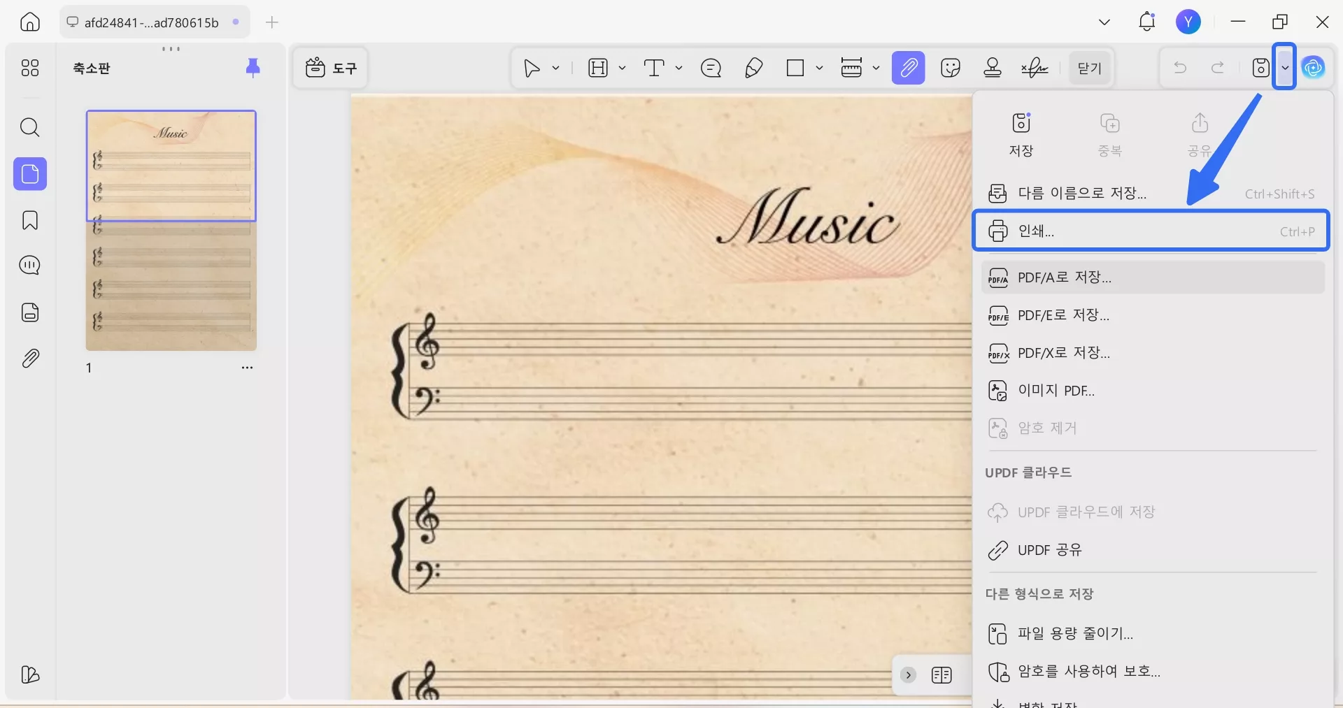Open the bookmarks panel in sidebar
This screenshot has height=708, width=1343.
click(x=29, y=220)
